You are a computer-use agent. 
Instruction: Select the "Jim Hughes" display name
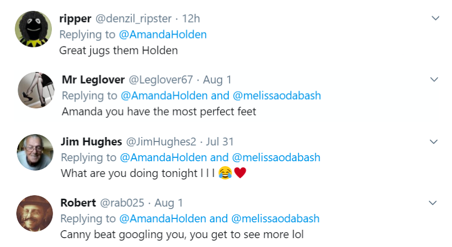pos(91,142)
